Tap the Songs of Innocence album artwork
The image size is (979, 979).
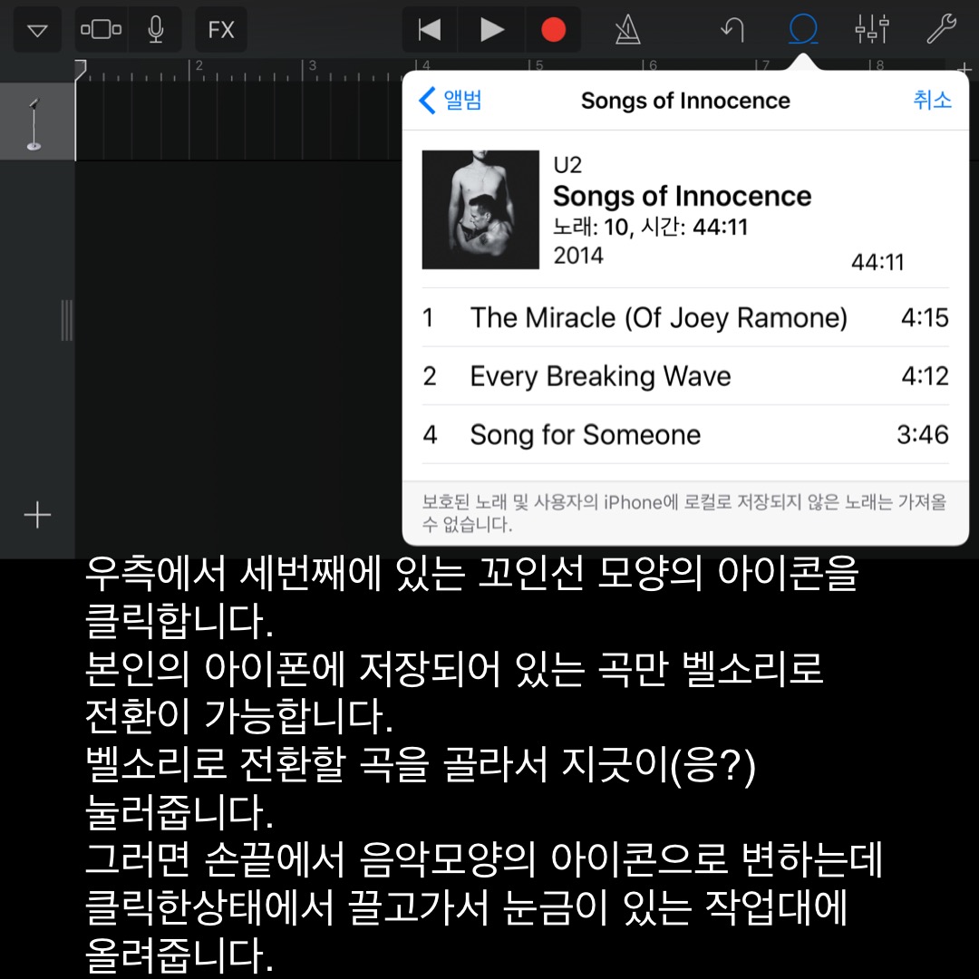click(480, 209)
